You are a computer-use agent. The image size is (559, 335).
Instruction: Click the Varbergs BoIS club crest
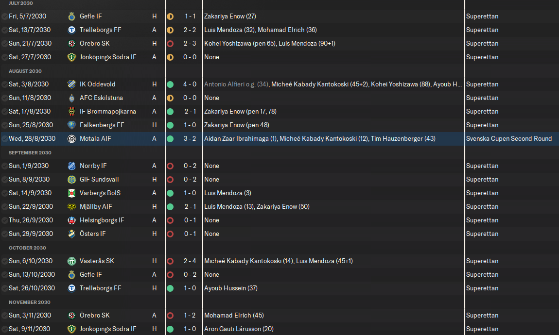click(x=71, y=193)
